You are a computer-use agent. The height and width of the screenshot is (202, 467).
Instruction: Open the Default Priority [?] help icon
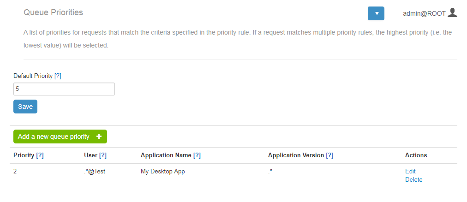(x=58, y=76)
